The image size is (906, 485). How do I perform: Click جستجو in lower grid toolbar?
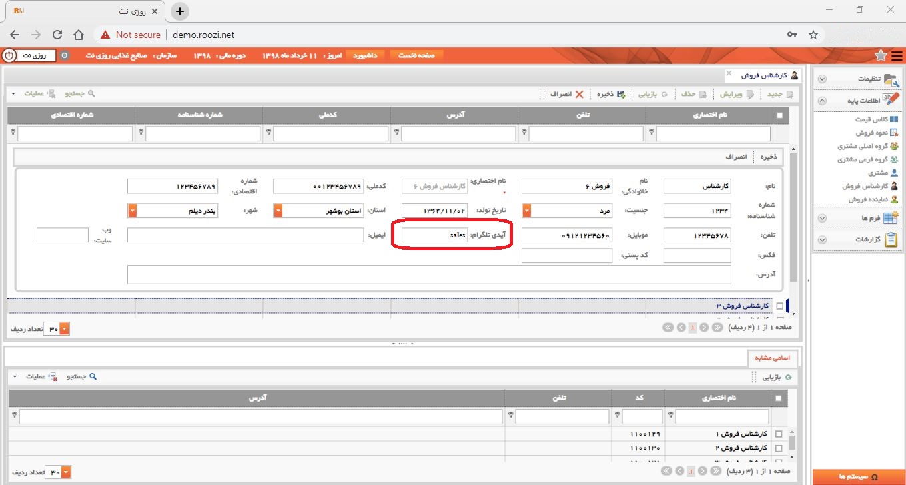(x=81, y=376)
